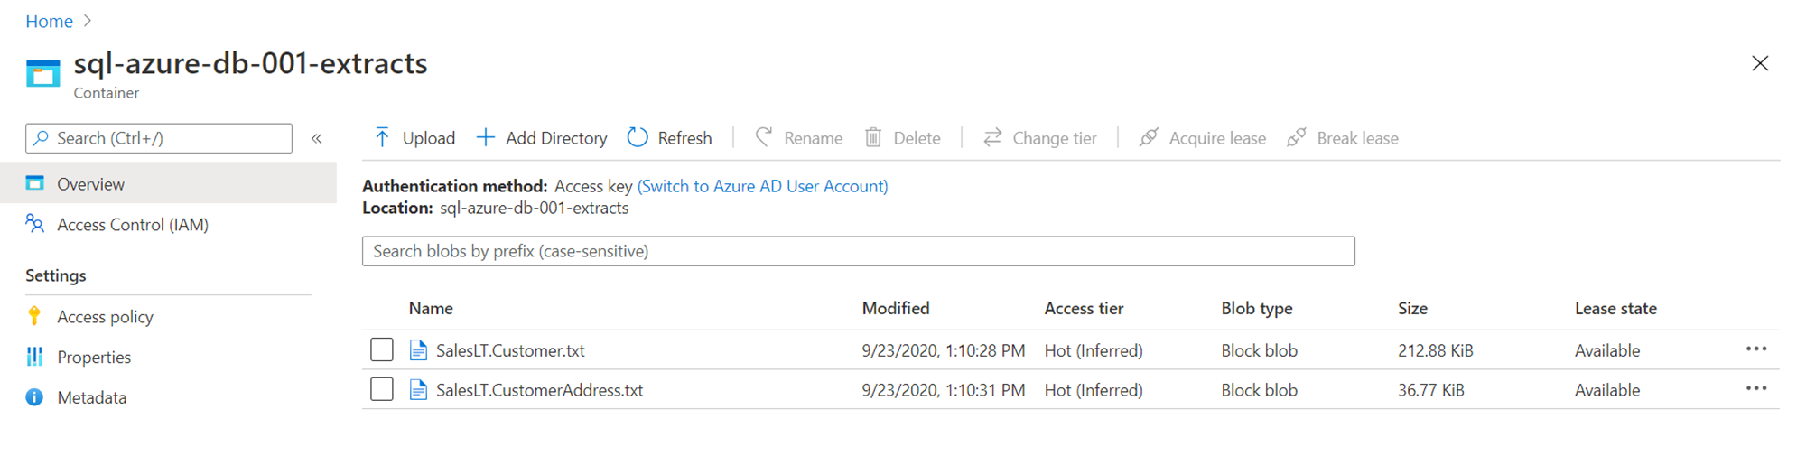Collapse the left sidebar menu

point(317,138)
